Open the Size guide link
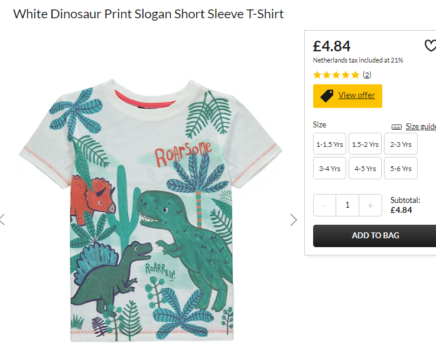This screenshot has width=436, height=358. [x=421, y=127]
